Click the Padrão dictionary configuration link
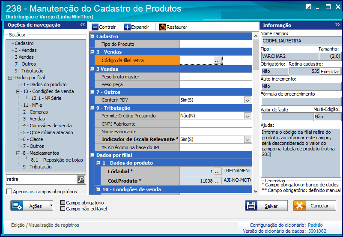343x237 pixels. pyautogui.click(x=315, y=225)
